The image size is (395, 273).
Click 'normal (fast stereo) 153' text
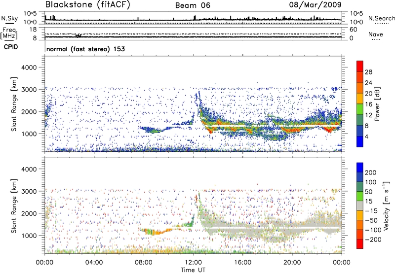point(85,49)
